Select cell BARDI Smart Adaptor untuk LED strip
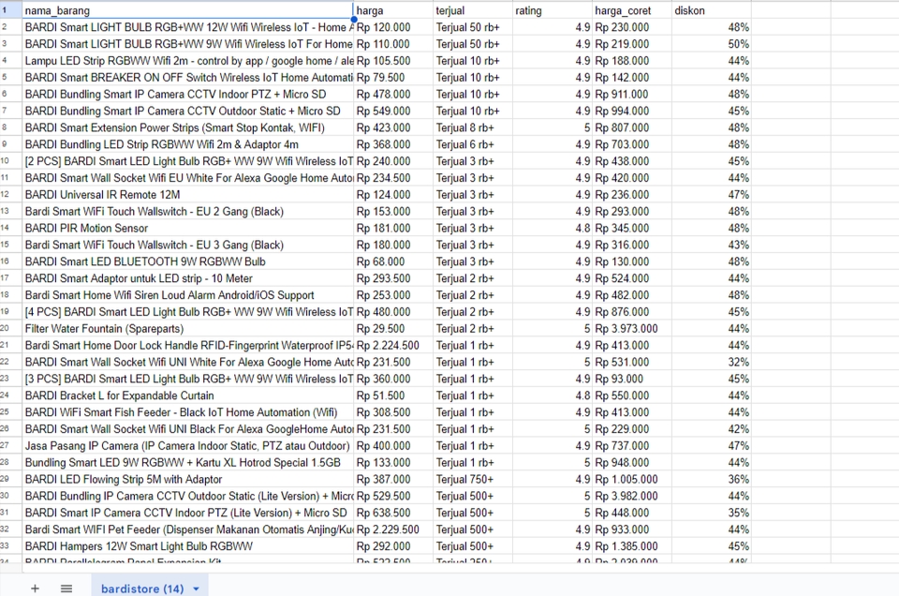Viewport: 899px width, 596px height. 188,278
